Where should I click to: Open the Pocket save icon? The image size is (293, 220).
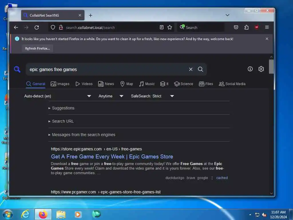(236, 27)
